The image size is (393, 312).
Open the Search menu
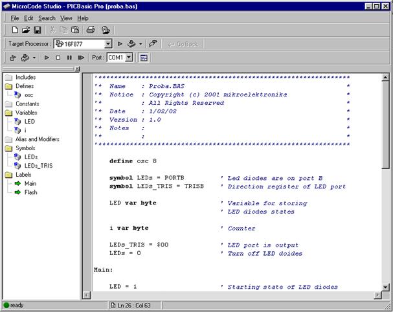tap(47, 18)
